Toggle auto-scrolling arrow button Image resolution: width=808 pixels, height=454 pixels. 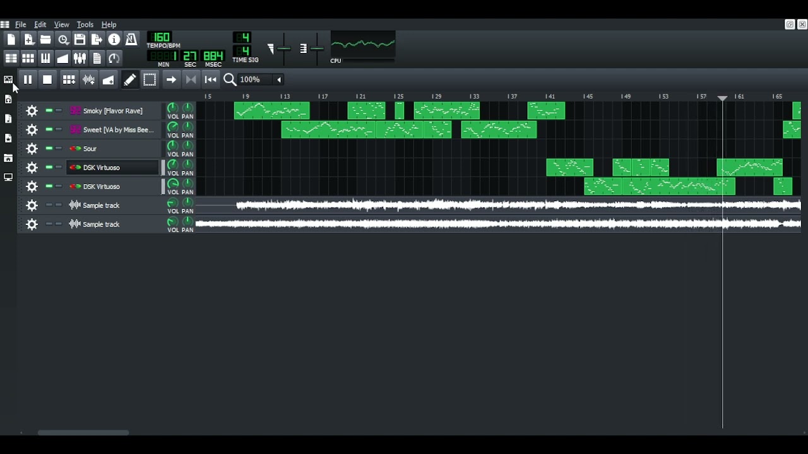click(171, 79)
